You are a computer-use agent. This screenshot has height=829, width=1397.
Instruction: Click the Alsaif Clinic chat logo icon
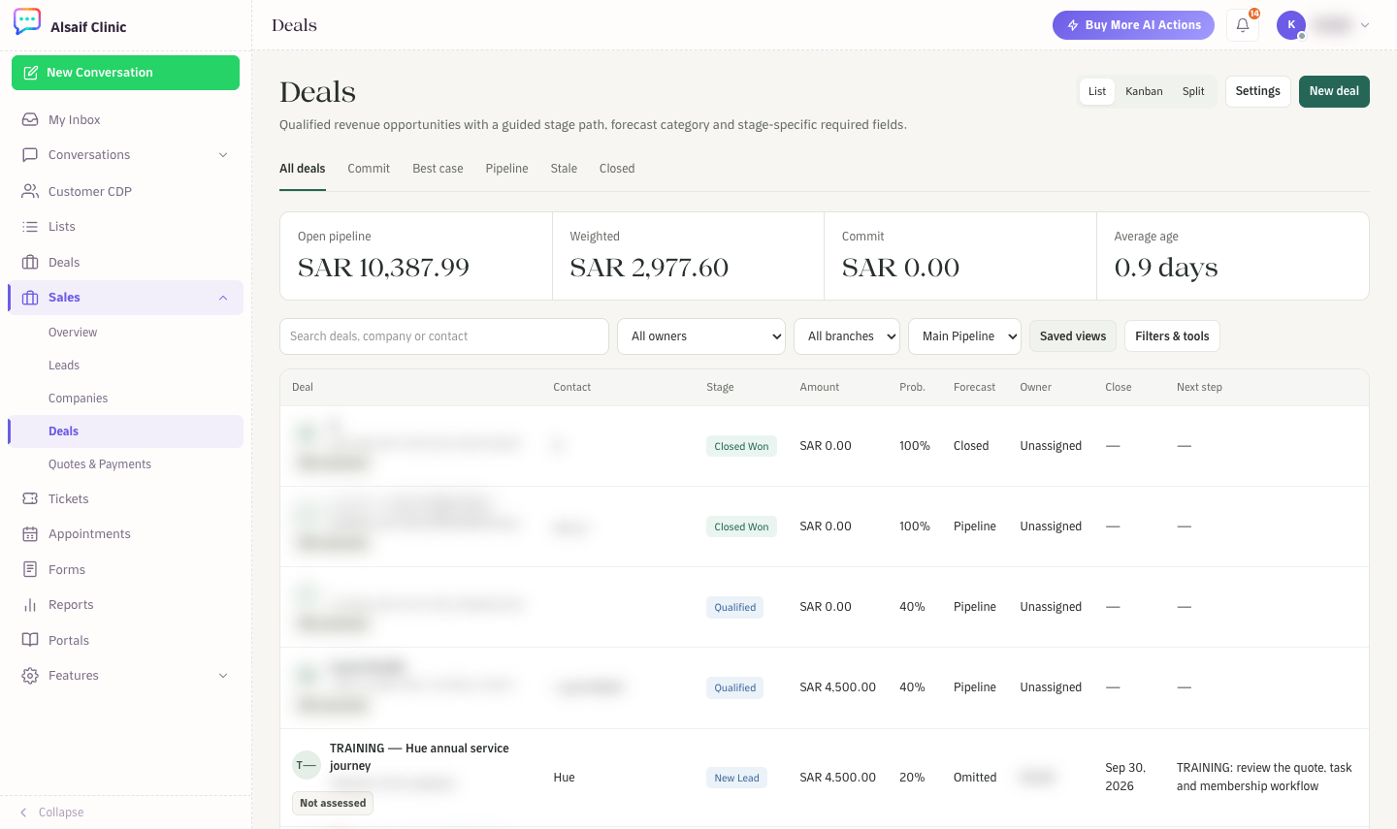click(x=27, y=21)
